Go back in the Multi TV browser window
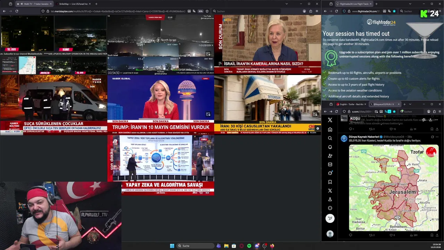Screen dimensions: 444x250 4,11
